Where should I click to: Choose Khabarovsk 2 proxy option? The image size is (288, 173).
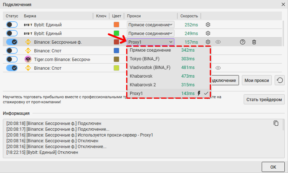point(143,85)
